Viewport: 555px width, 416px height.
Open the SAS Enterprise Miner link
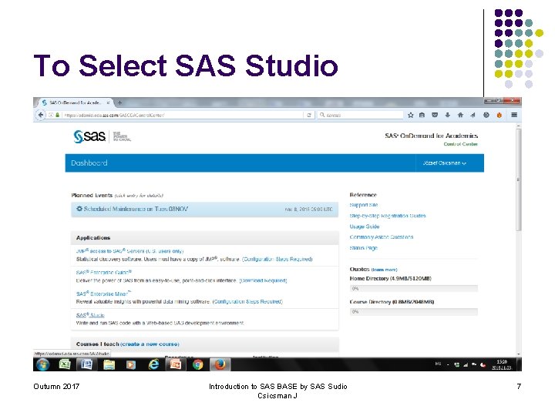point(103,294)
